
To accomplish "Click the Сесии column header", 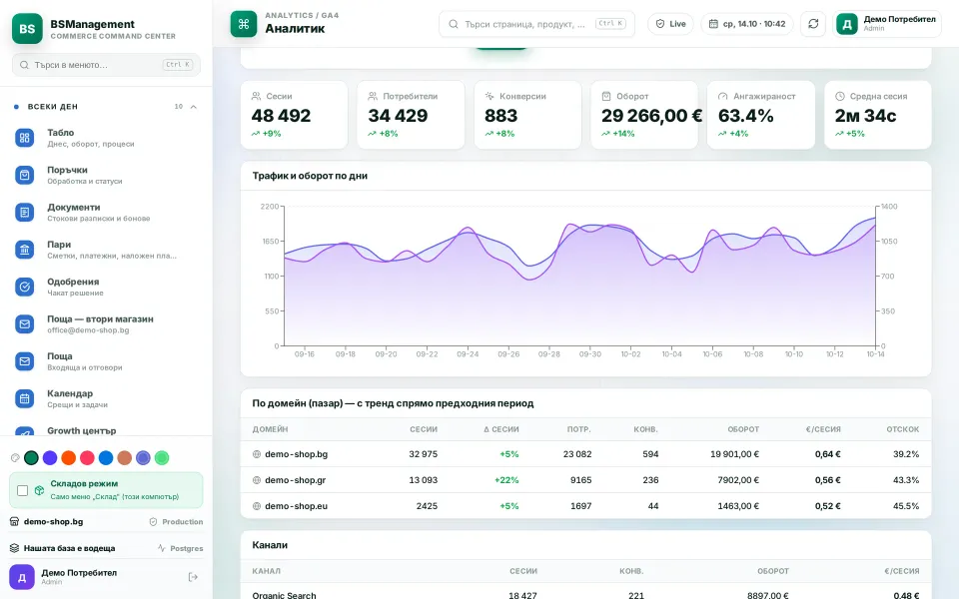I will pos(424,429).
